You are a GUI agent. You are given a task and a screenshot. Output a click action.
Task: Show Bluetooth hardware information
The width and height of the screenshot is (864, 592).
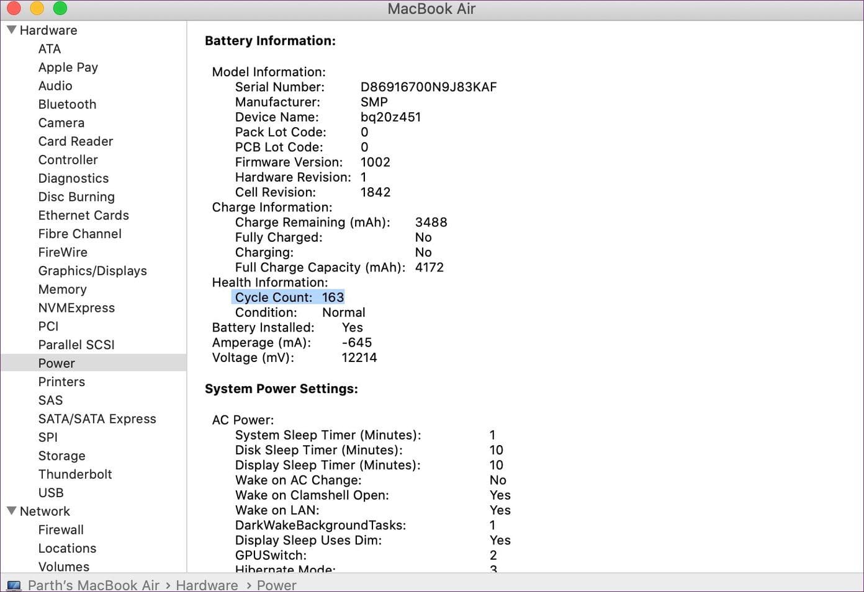(x=67, y=104)
